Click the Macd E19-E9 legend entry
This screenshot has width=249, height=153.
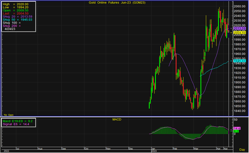(x=18, y=121)
